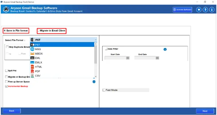Click the End Date input field
Screen dimensions: 217x115
[x=145, y=58]
